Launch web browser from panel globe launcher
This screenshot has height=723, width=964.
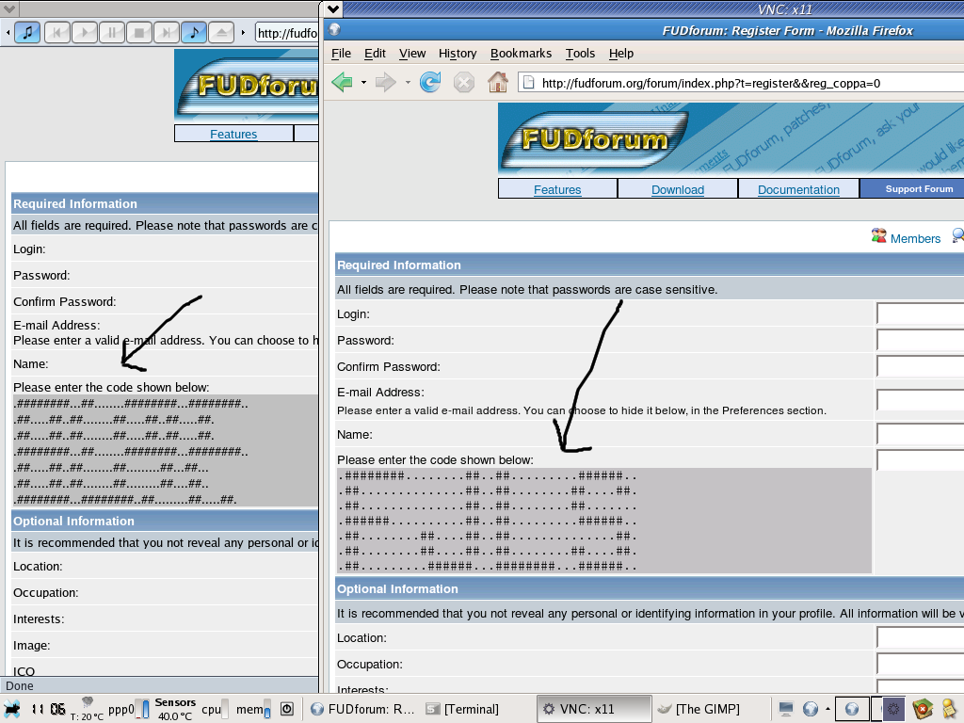(811, 709)
